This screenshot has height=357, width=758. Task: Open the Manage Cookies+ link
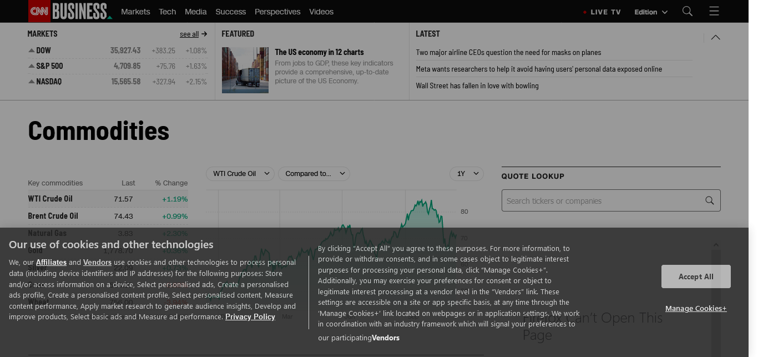(695, 308)
